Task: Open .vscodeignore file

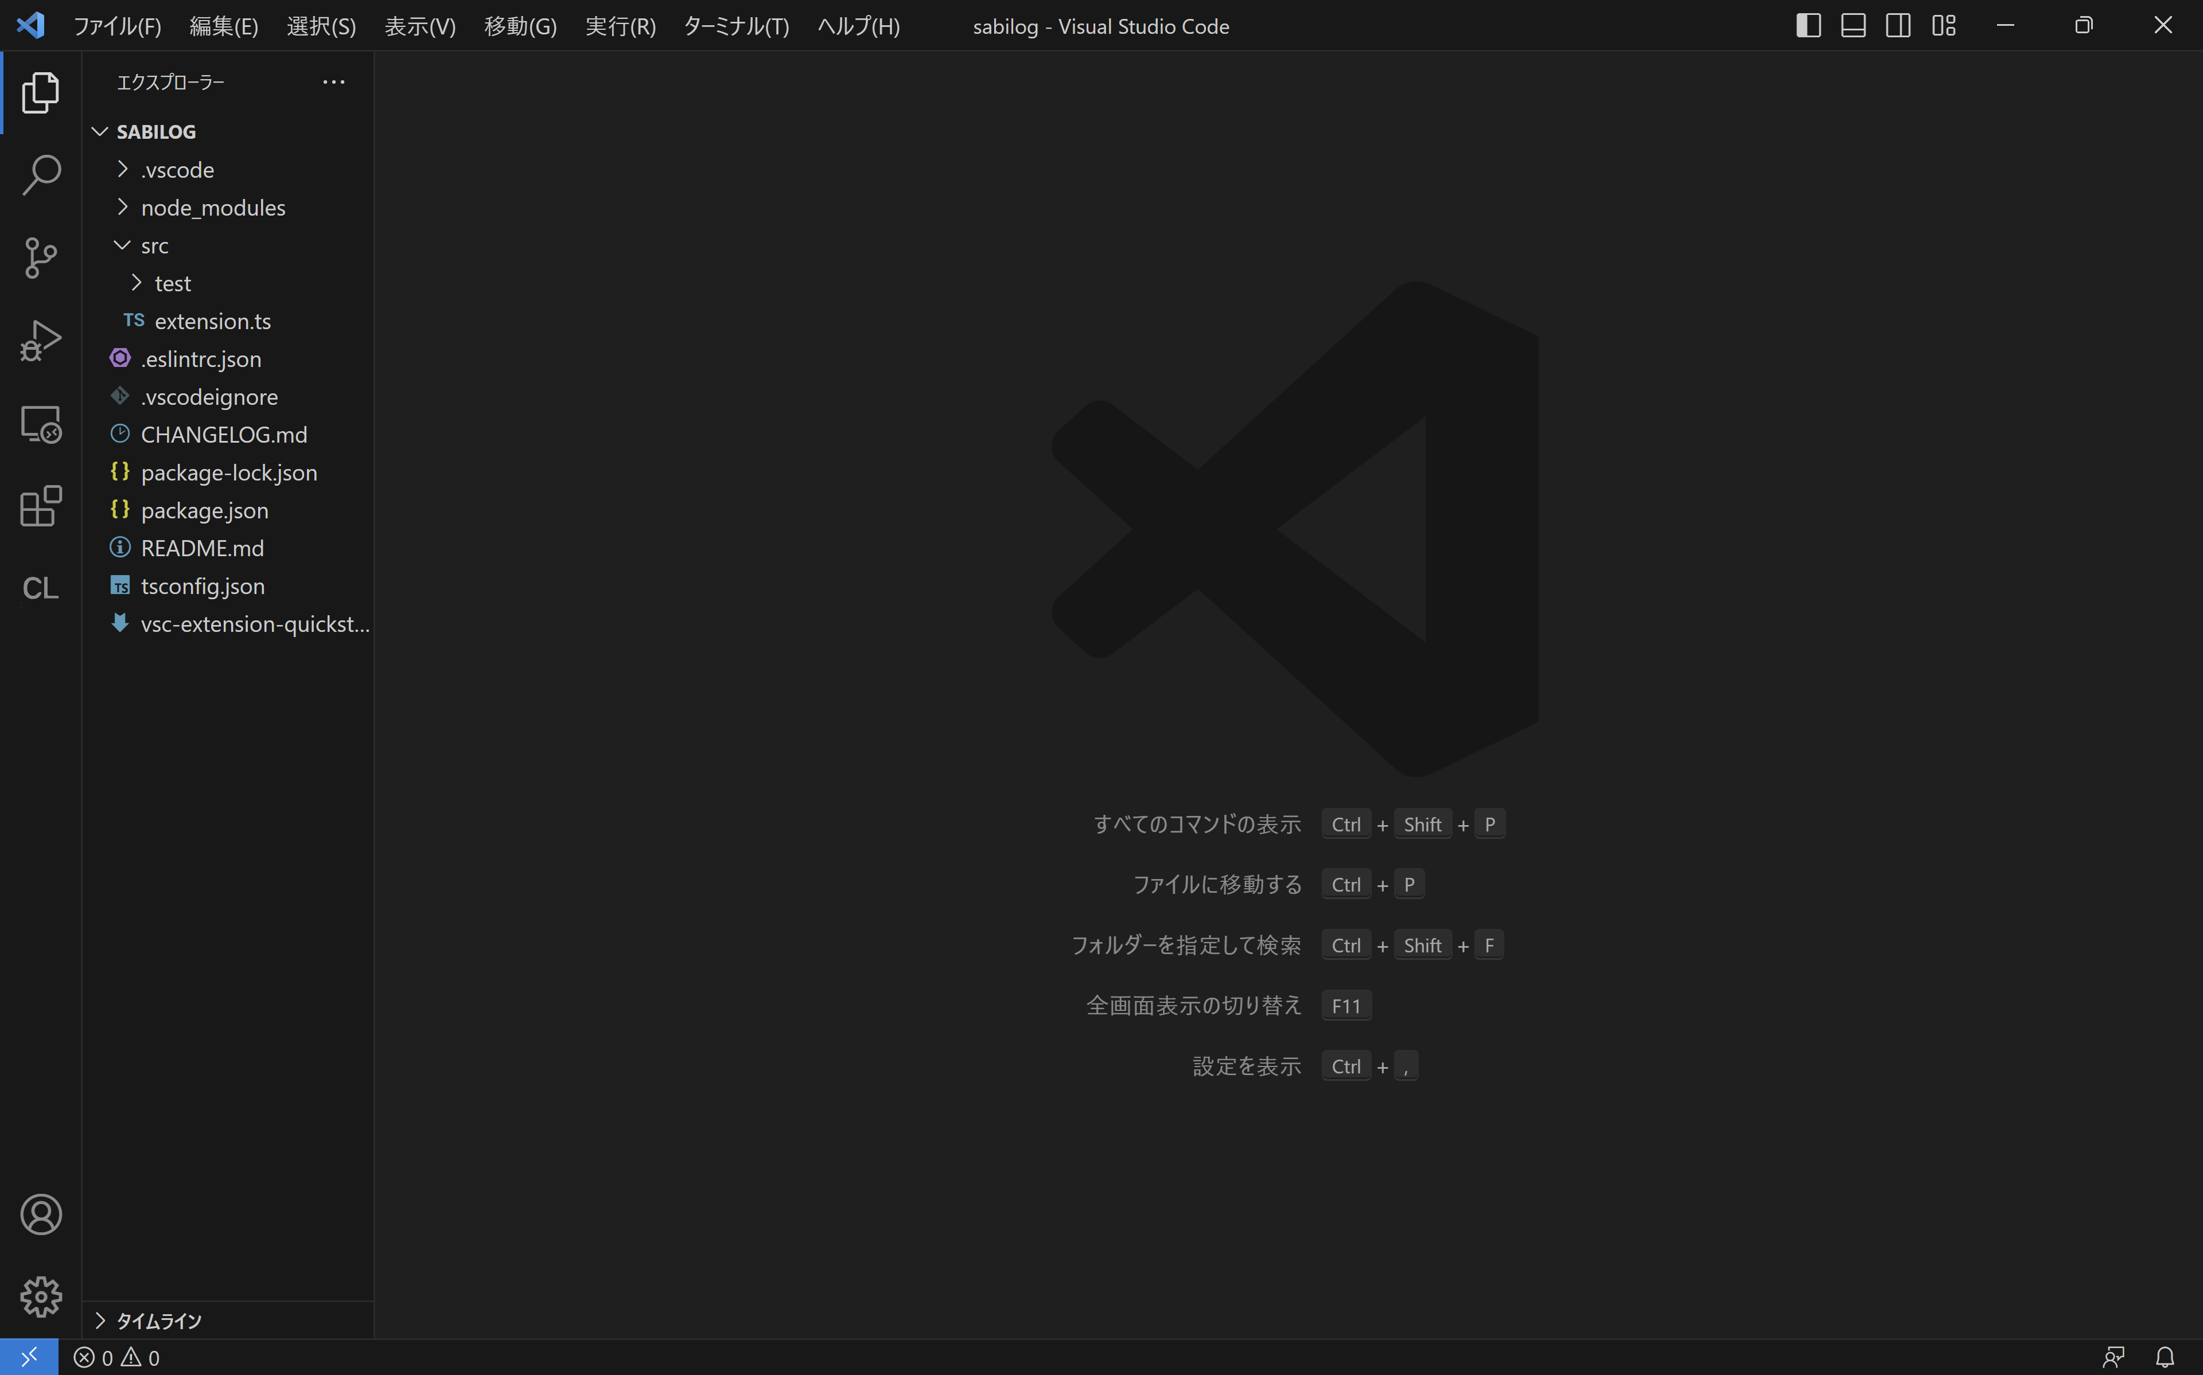Action: click(x=227, y=397)
